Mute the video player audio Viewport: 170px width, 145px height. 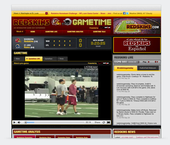[19, 122]
